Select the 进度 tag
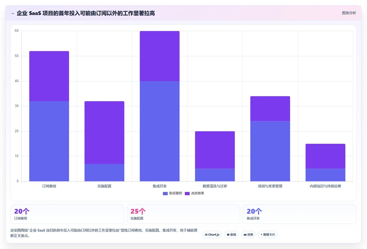This screenshot has height=249, width=367. coord(248,235)
